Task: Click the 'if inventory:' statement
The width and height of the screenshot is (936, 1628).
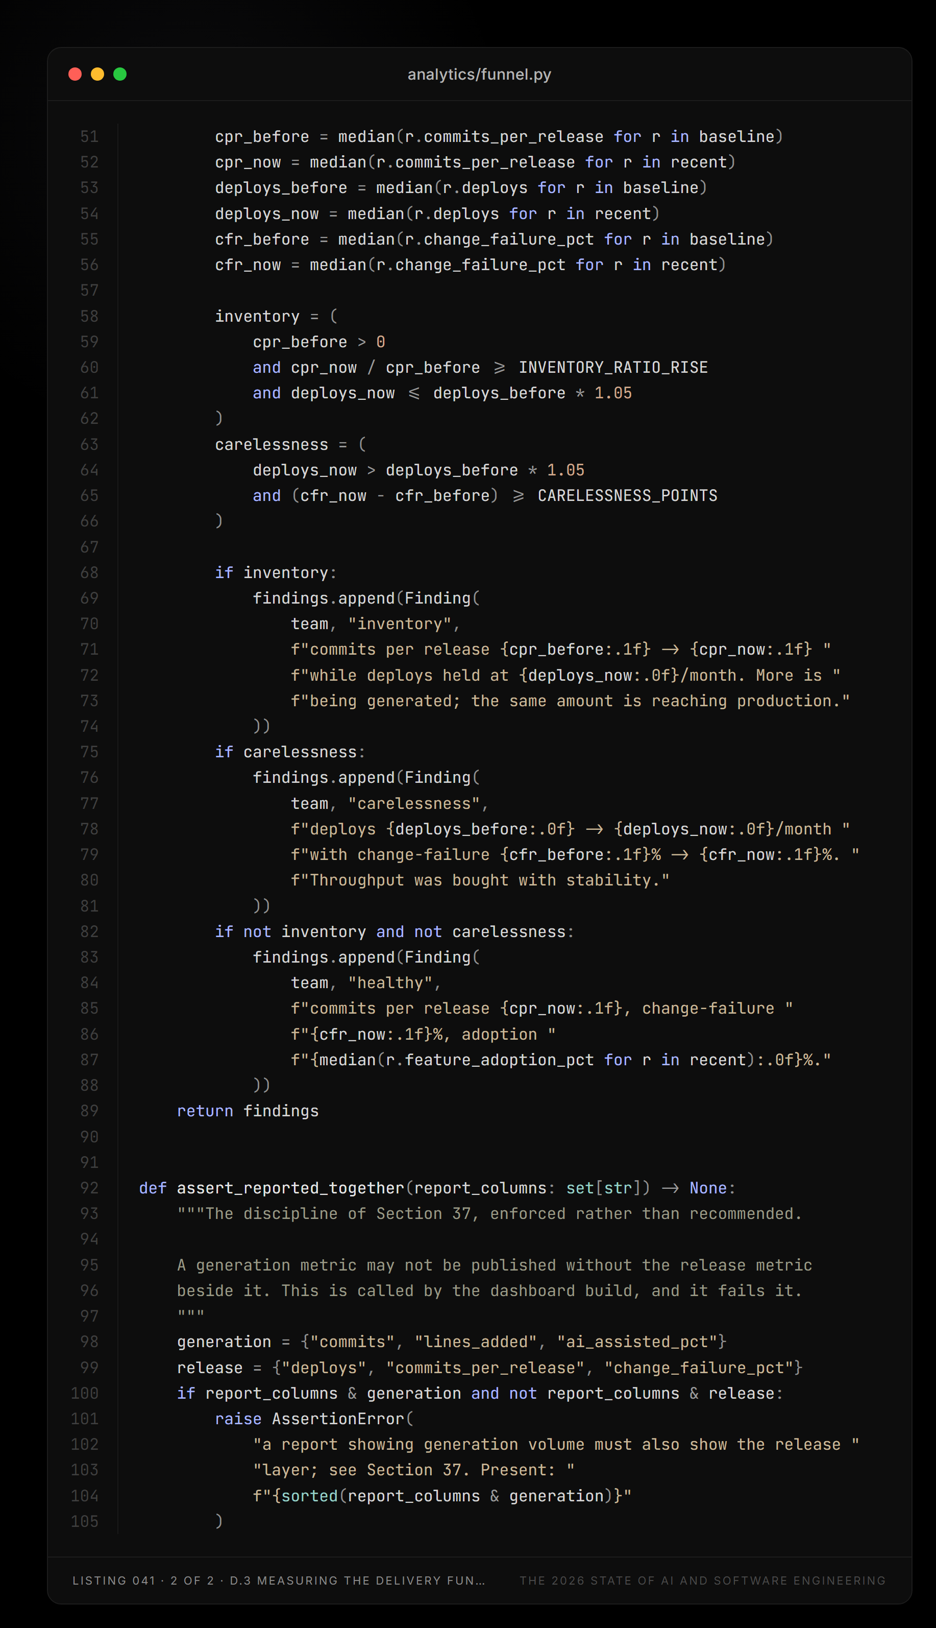Action: coord(277,572)
